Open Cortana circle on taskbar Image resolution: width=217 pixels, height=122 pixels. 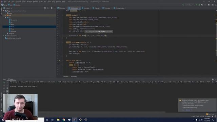pyautogui.click(x=47, y=120)
